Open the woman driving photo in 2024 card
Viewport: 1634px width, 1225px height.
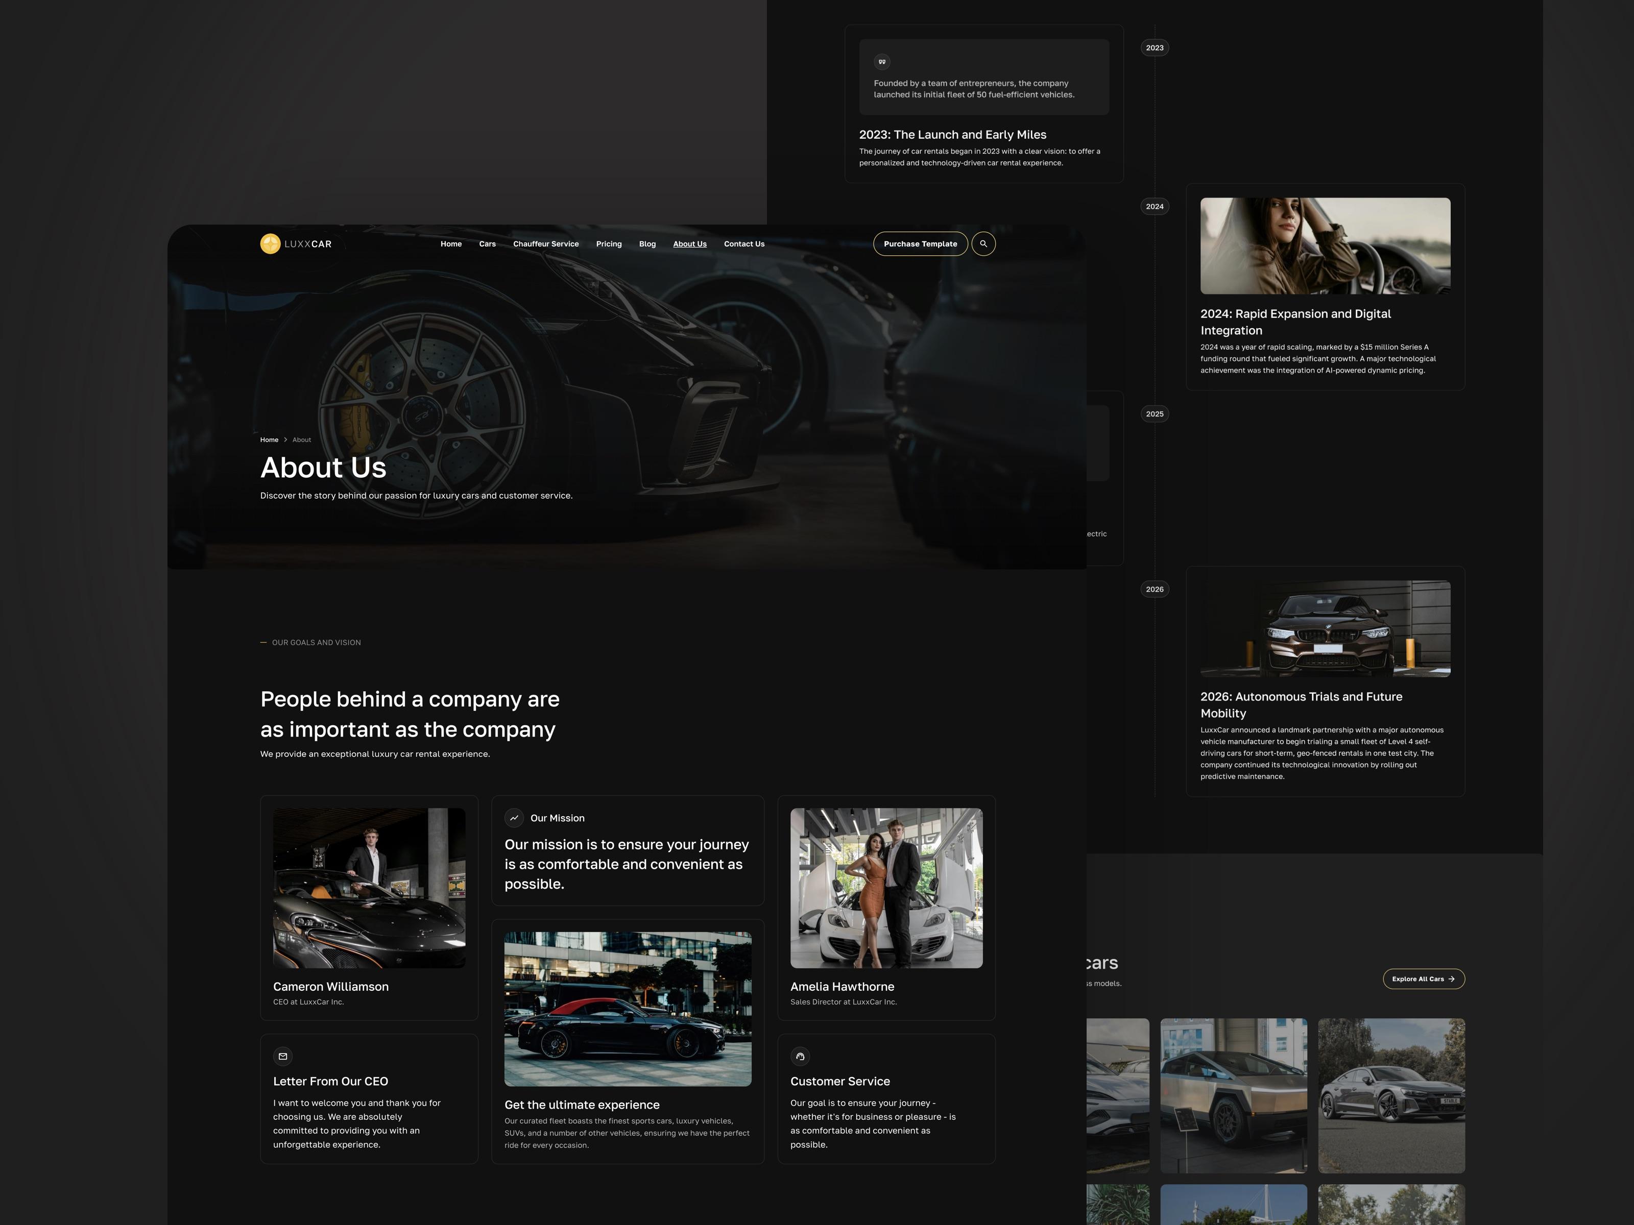pyautogui.click(x=1325, y=246)
